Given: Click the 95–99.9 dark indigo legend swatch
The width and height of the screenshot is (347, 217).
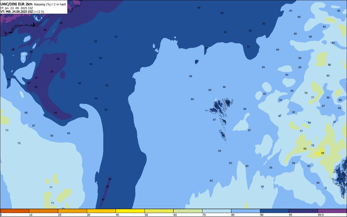Looking at the screenshot, I should tap(303, 211).
